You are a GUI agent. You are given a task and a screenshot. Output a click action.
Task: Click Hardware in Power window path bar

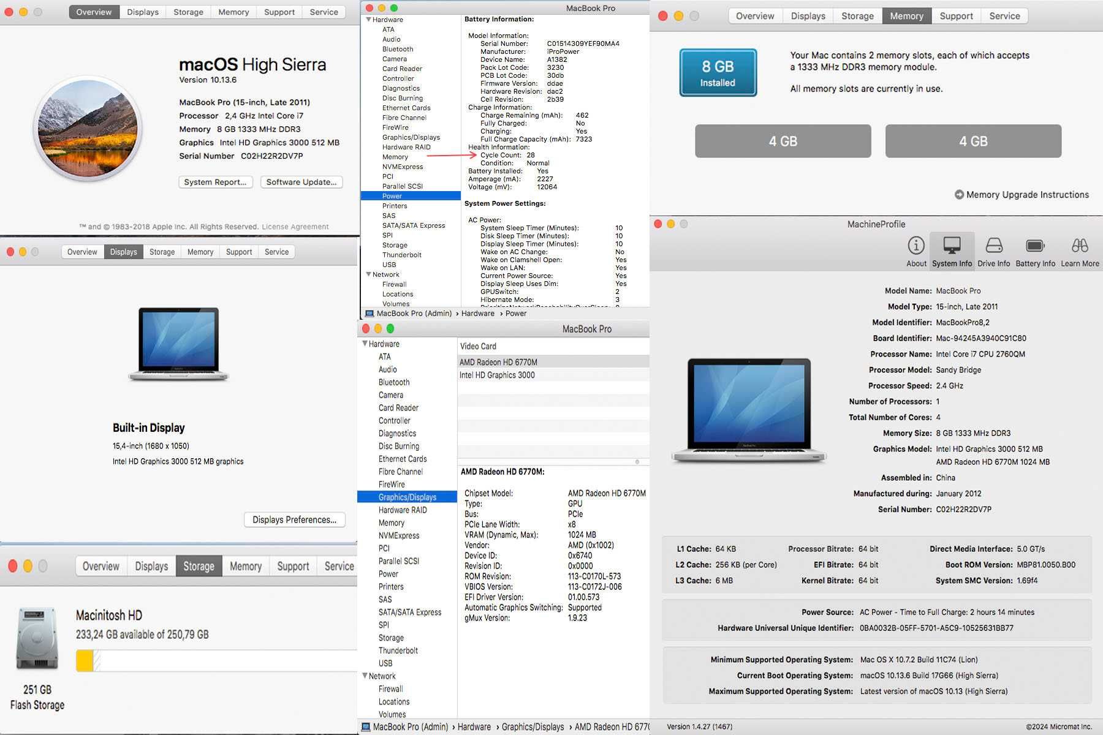477,314
